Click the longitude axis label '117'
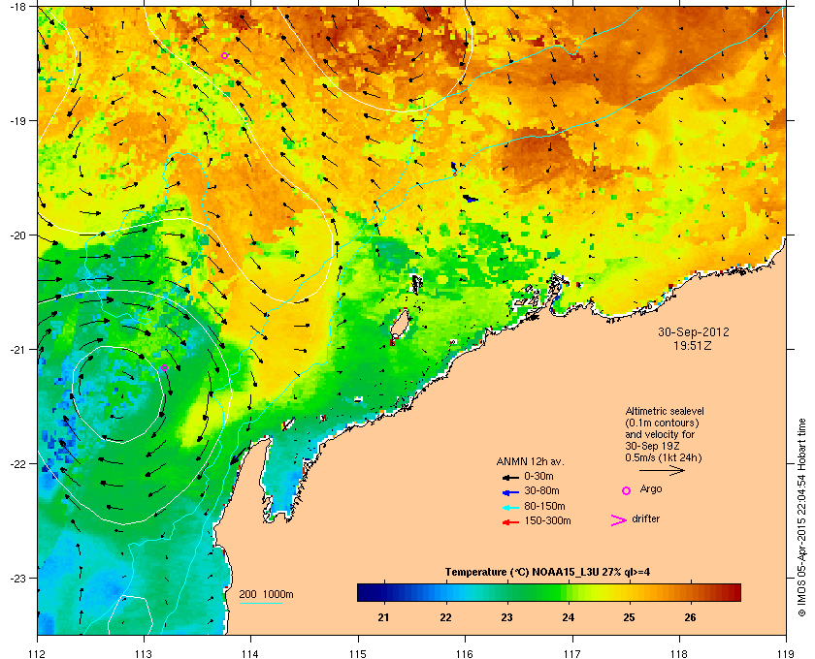The height and width of the screenshot is (659, 815). pyautogui.click(x=571, y=654)
